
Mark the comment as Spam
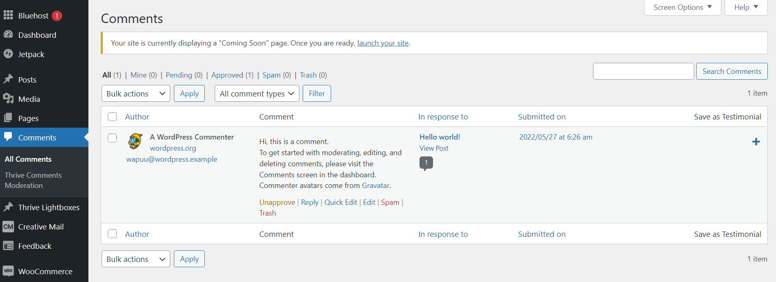tap(390, 202)
